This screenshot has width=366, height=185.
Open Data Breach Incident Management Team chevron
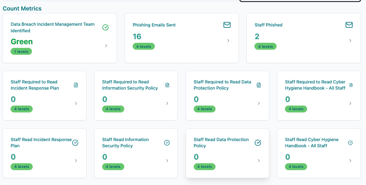(106, 46)
